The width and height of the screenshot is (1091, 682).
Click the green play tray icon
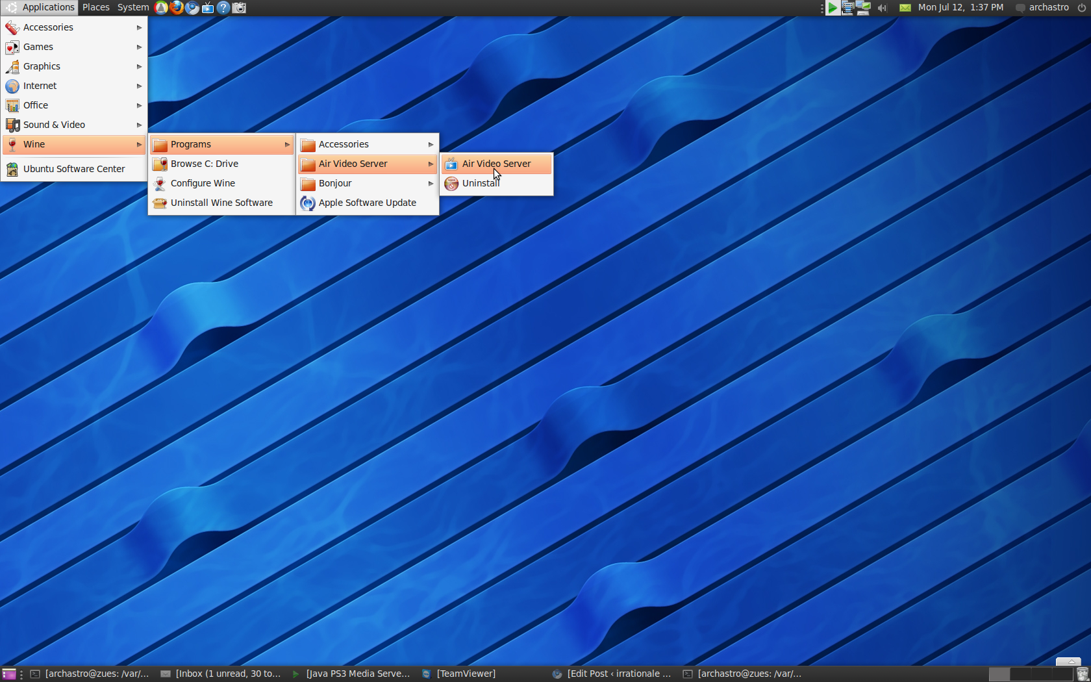(x=832, y=8)
